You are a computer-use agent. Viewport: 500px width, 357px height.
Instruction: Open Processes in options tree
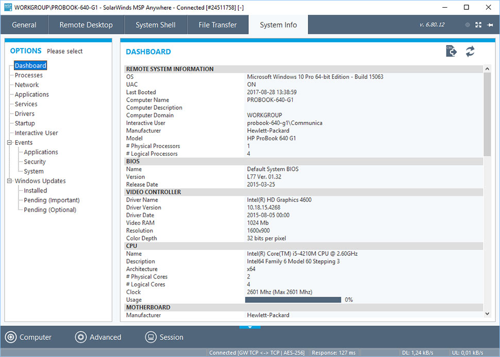(x=29, y=75)
